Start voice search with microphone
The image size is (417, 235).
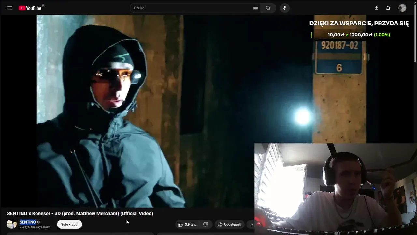click(x=285, y=8)
